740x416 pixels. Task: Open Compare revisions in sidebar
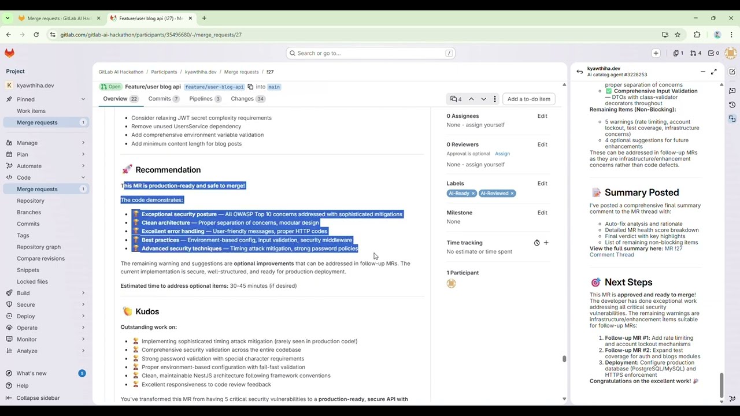(40, 258)
